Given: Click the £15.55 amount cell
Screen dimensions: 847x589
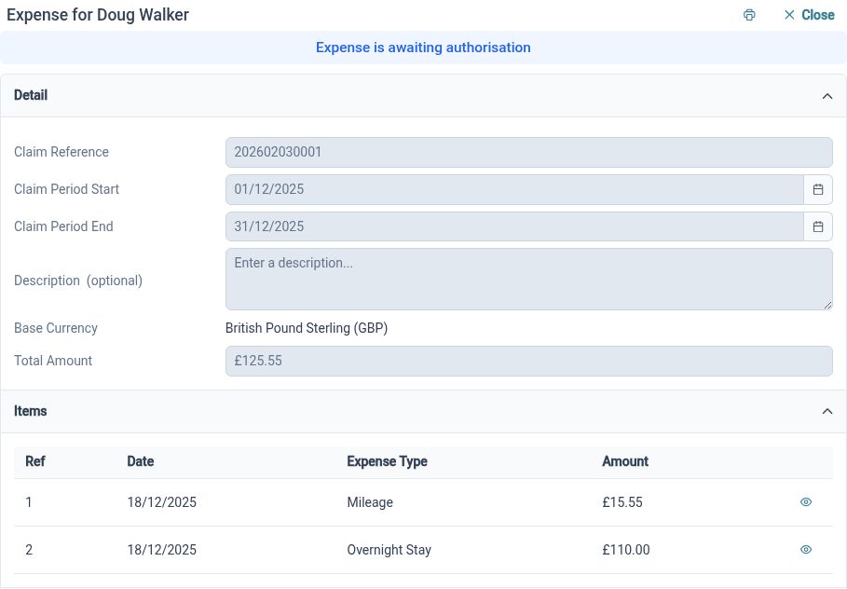Looking at the screenshot, I should (622, 502).
